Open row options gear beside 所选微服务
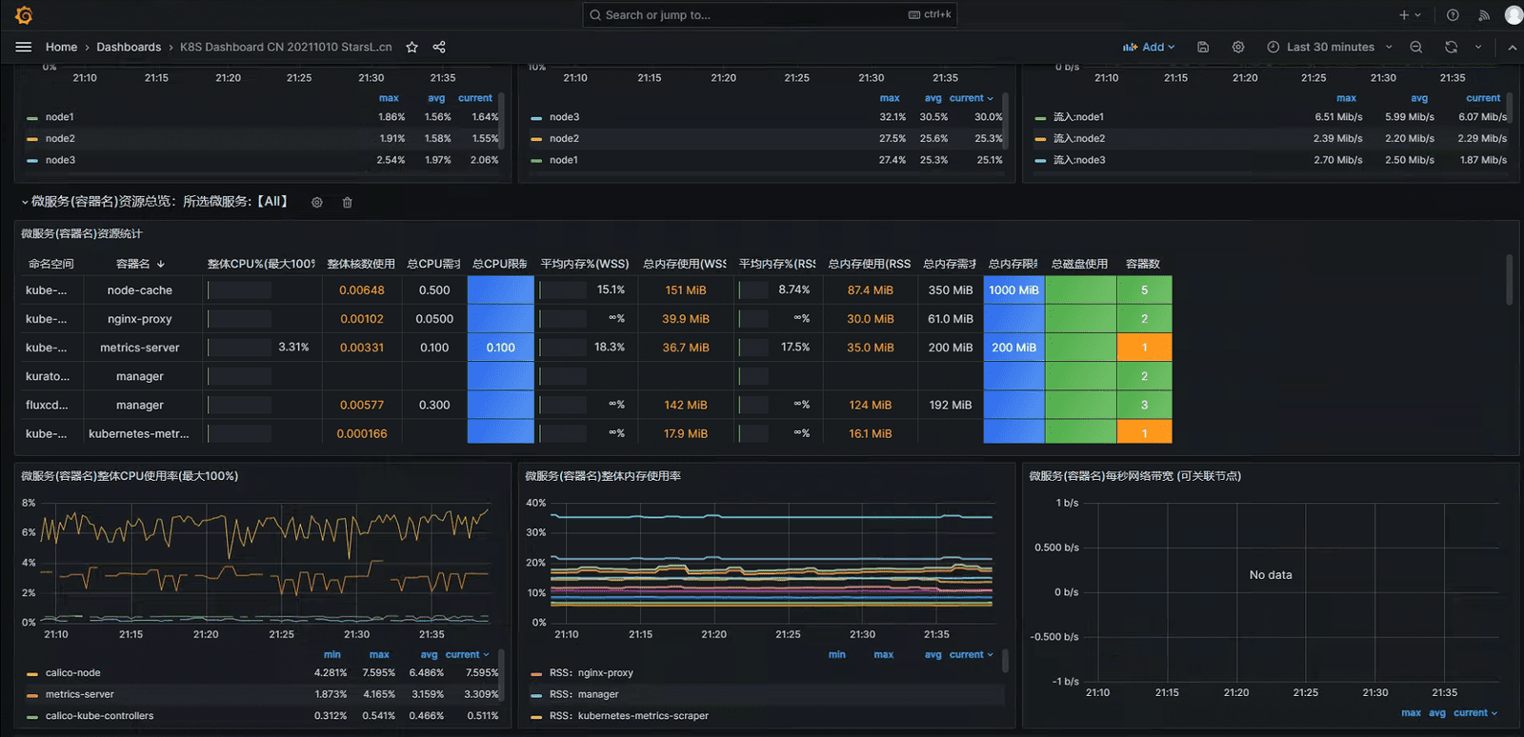The width and height of the screenshot is (1524, 737). coord(317,202)
